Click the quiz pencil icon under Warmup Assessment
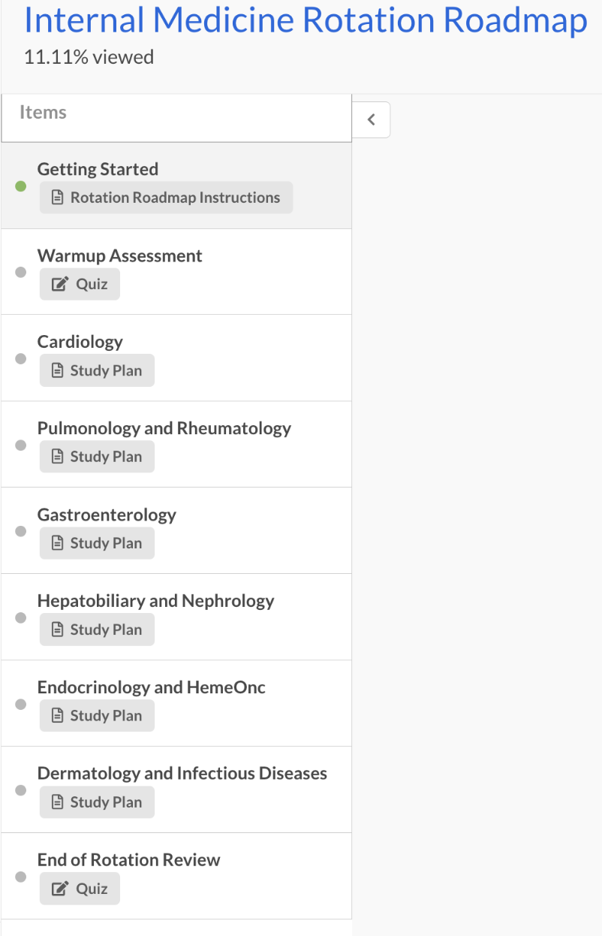 [x=59, y=285]
